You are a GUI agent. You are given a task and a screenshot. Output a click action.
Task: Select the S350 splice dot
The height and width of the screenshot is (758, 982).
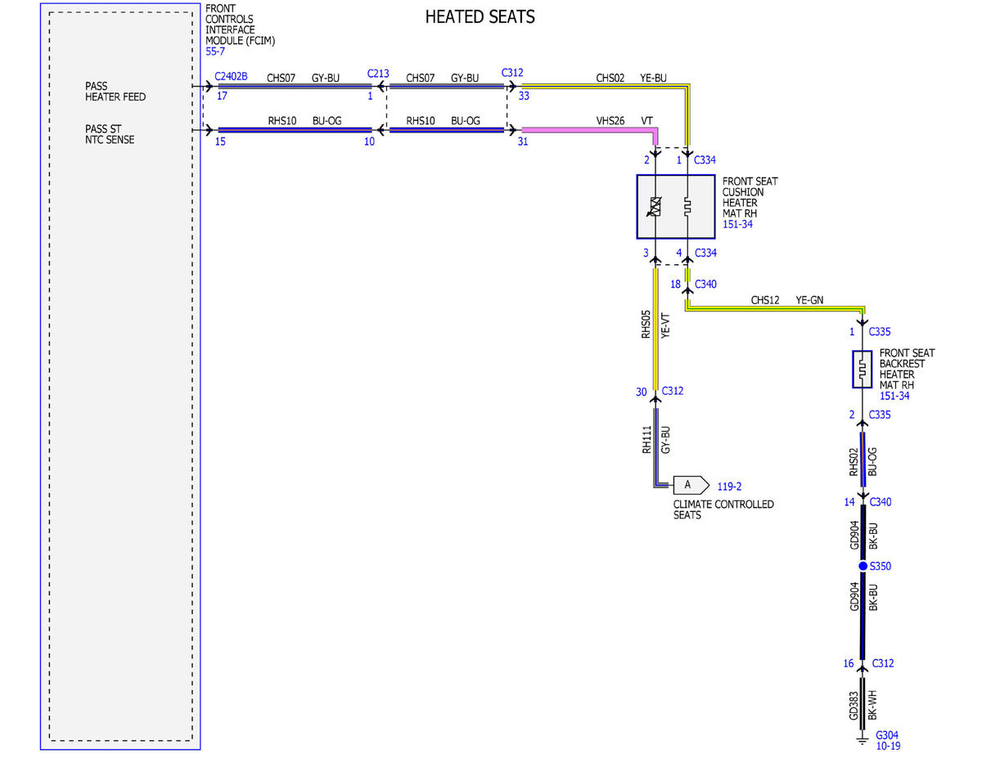863,566
